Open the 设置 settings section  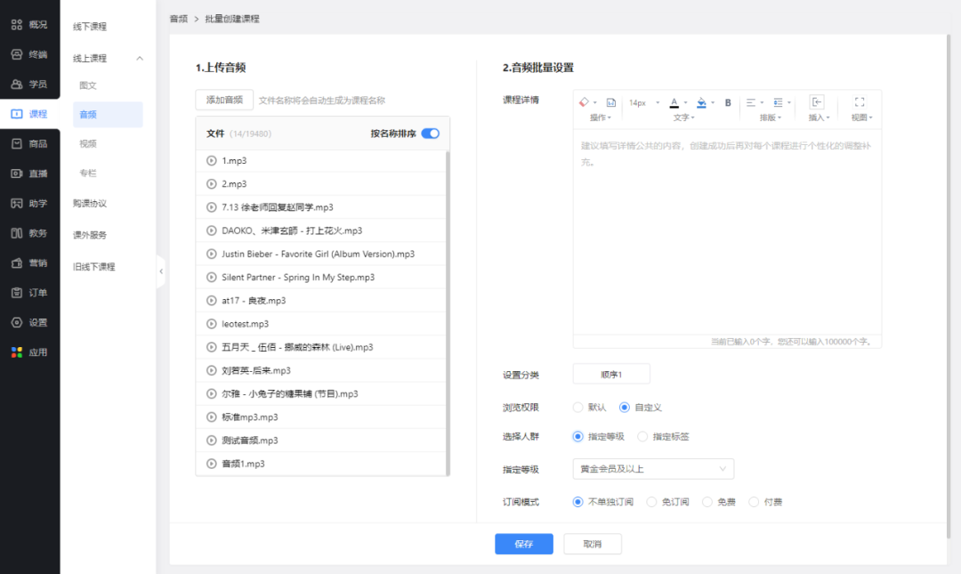29,322
